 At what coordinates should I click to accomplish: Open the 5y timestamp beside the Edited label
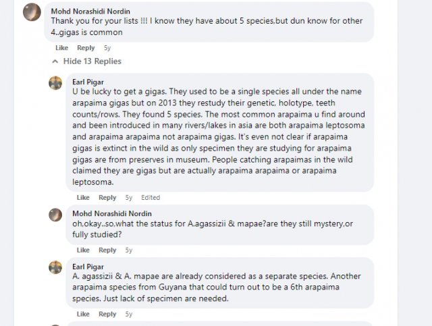coord(129,198)
